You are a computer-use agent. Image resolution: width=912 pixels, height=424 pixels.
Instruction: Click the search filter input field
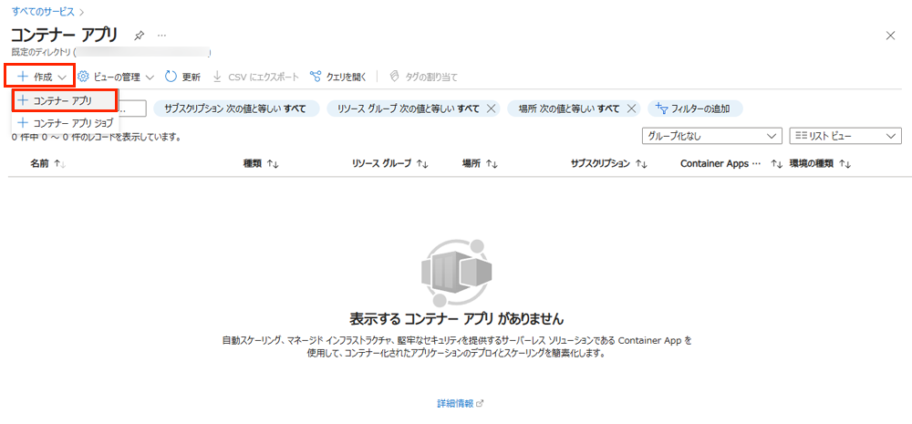pyautogui.click(x=132, y=109)
